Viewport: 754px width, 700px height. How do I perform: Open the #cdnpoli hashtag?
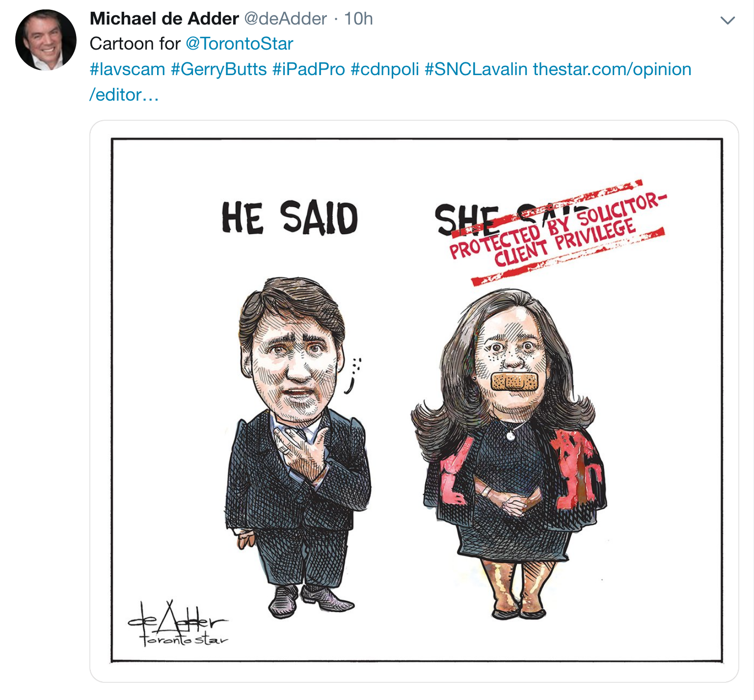[x=384, y=69]
